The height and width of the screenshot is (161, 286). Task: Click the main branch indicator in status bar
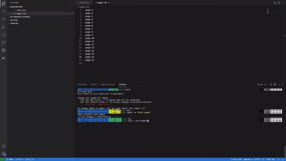coord(10,159)
